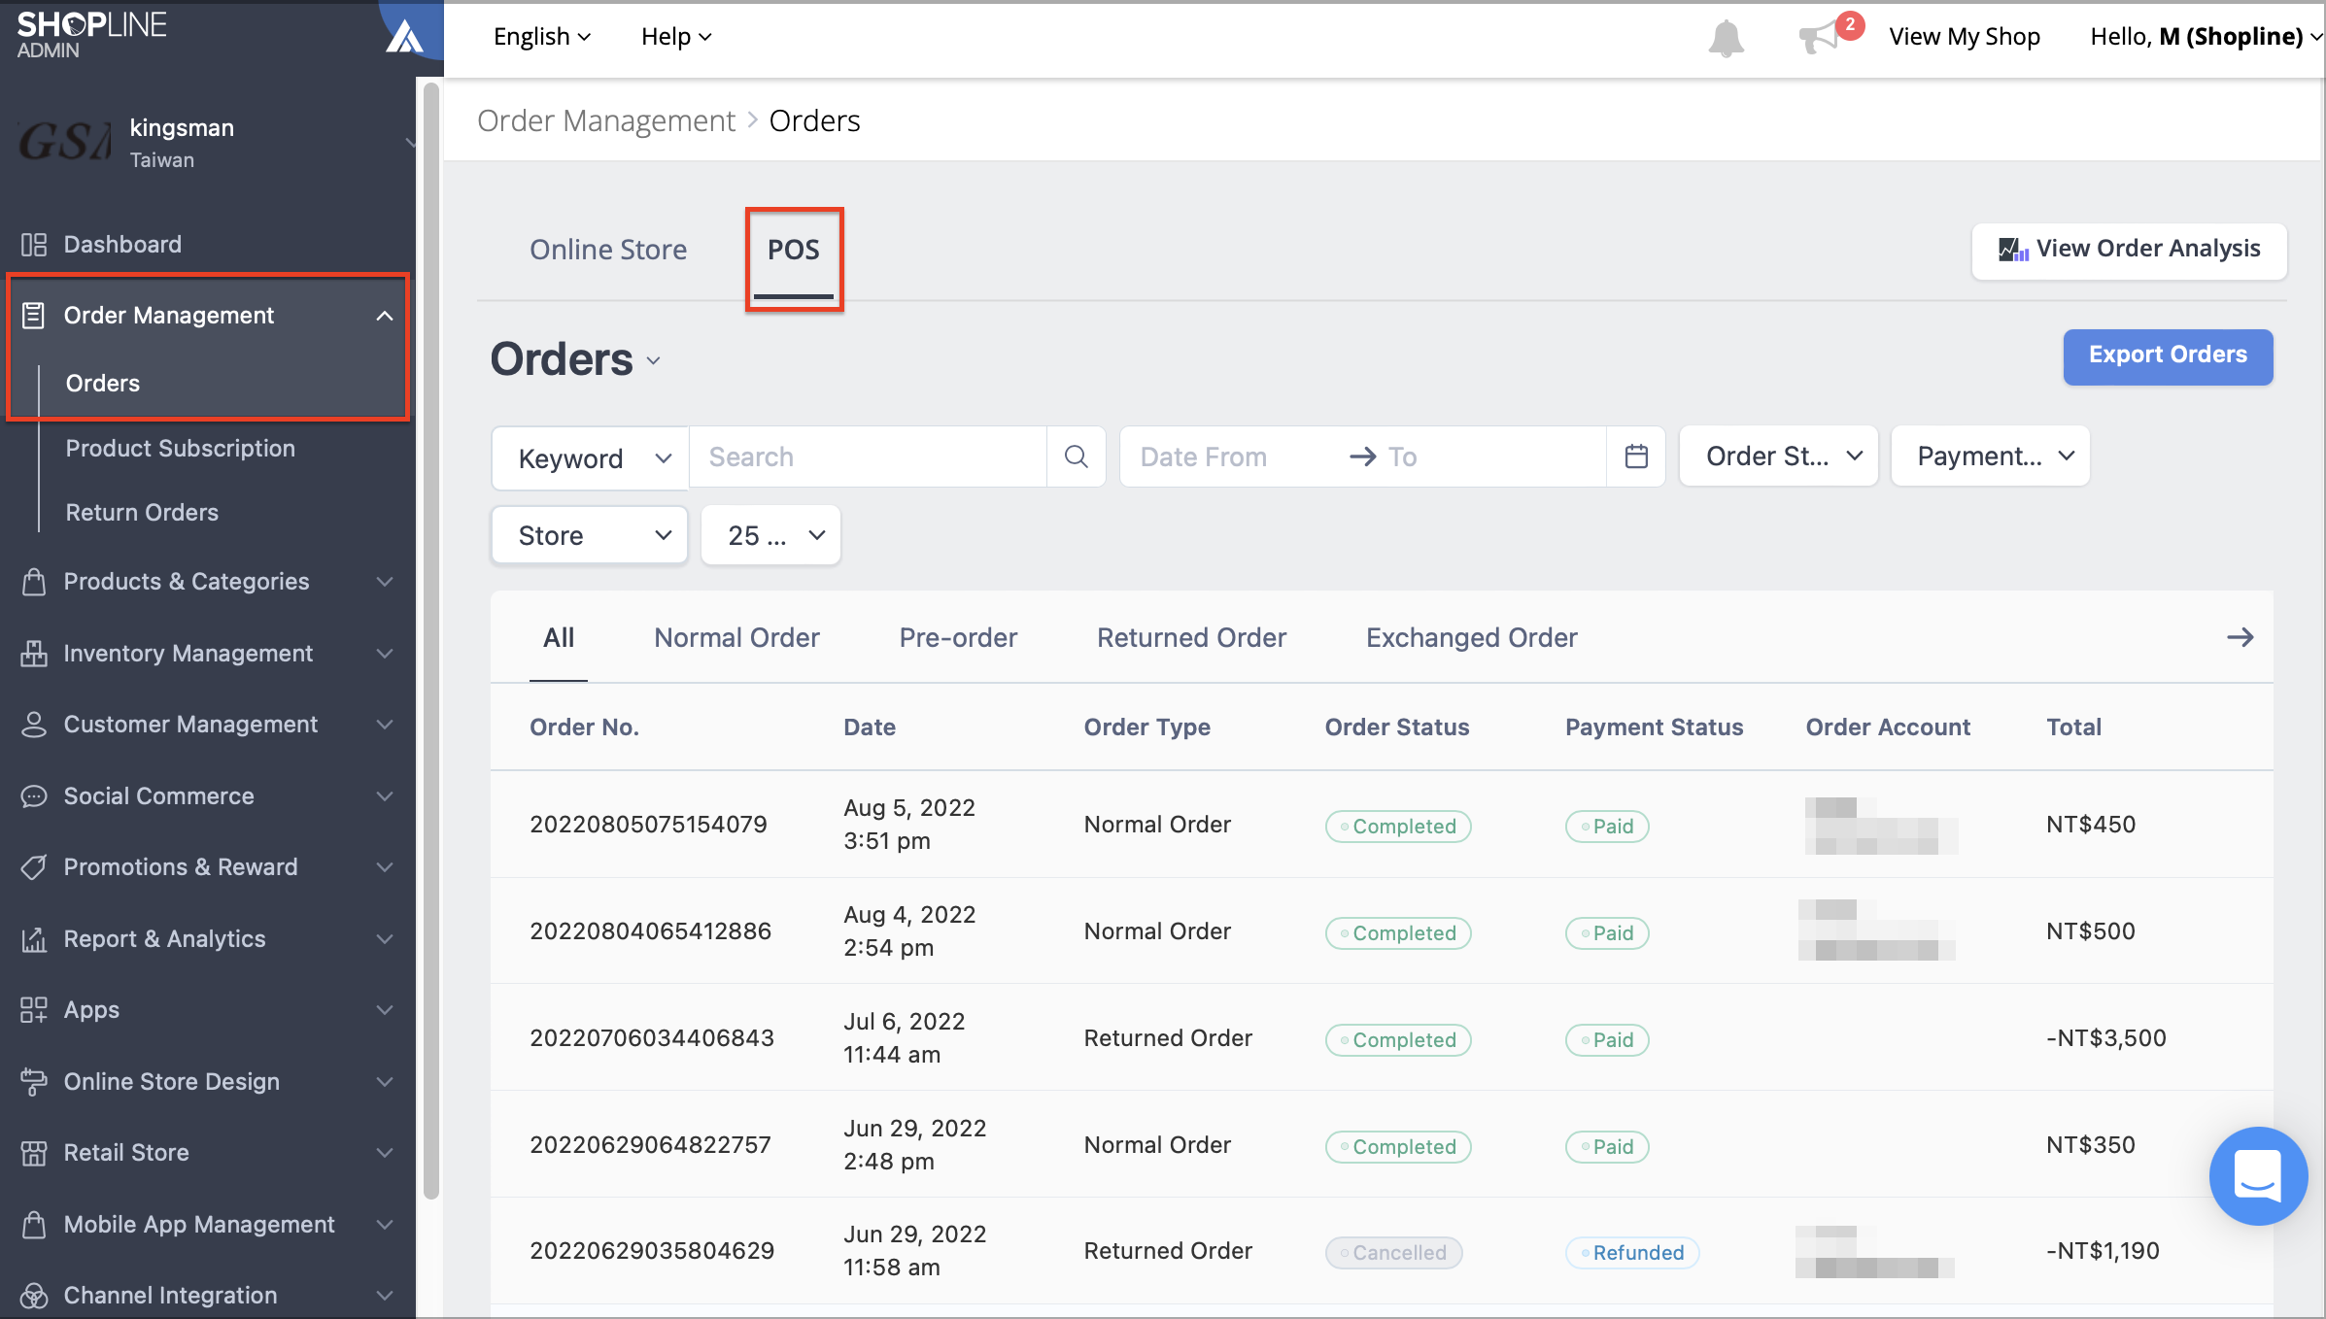Expand the Customer Management chevron
This screenshot has height=1319, width=2326.
coord(385,725)
